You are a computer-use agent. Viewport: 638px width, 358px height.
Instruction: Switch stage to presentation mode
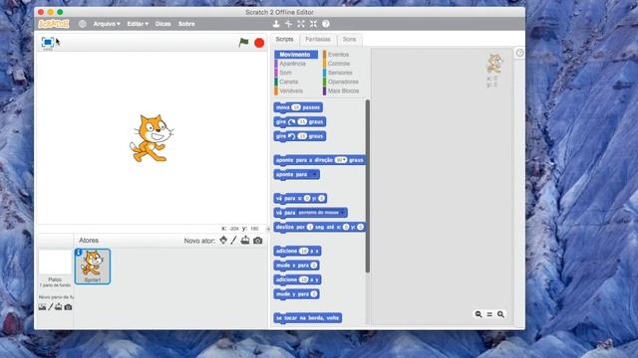click(48, 42)
